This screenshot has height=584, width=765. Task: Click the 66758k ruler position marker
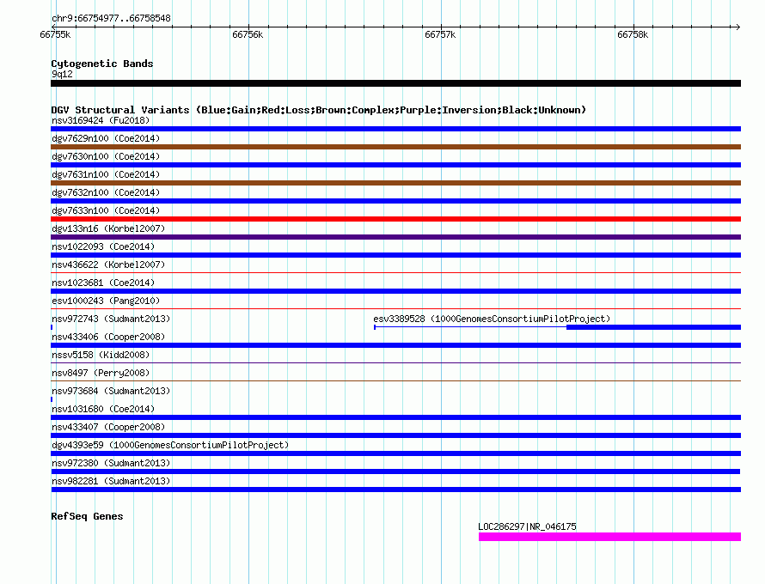point(633,34)
